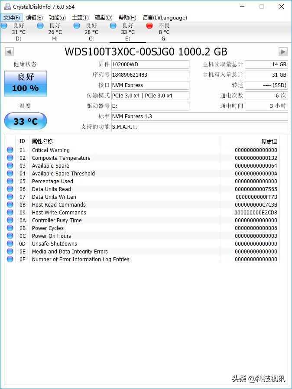The image size is (292, 389).
Task: Select the Composite Temperature attribute name
Action: point(61,158)
